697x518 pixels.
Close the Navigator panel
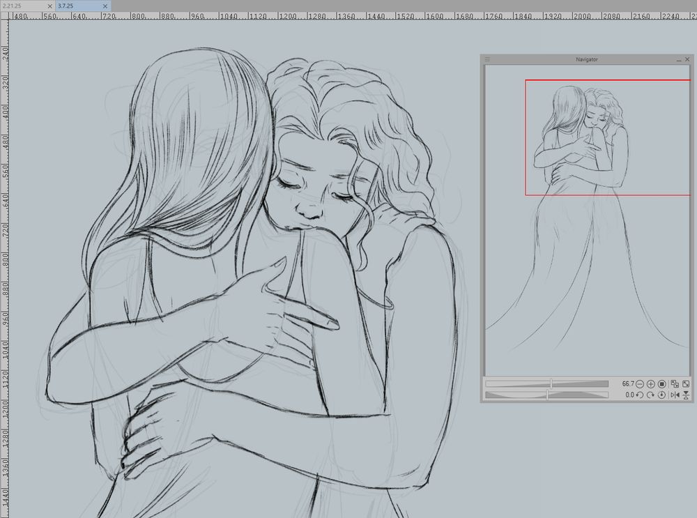[x=687, y=59]
